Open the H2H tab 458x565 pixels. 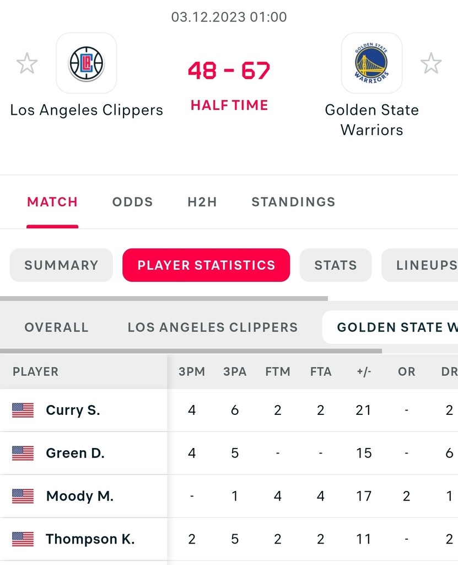202,202
